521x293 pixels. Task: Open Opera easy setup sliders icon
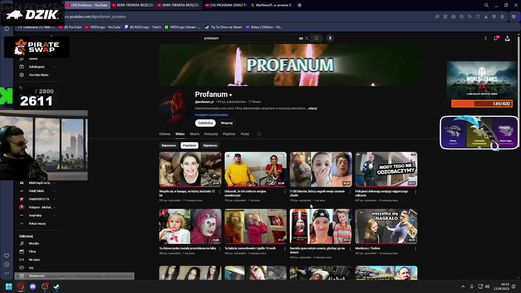(494, 17)
